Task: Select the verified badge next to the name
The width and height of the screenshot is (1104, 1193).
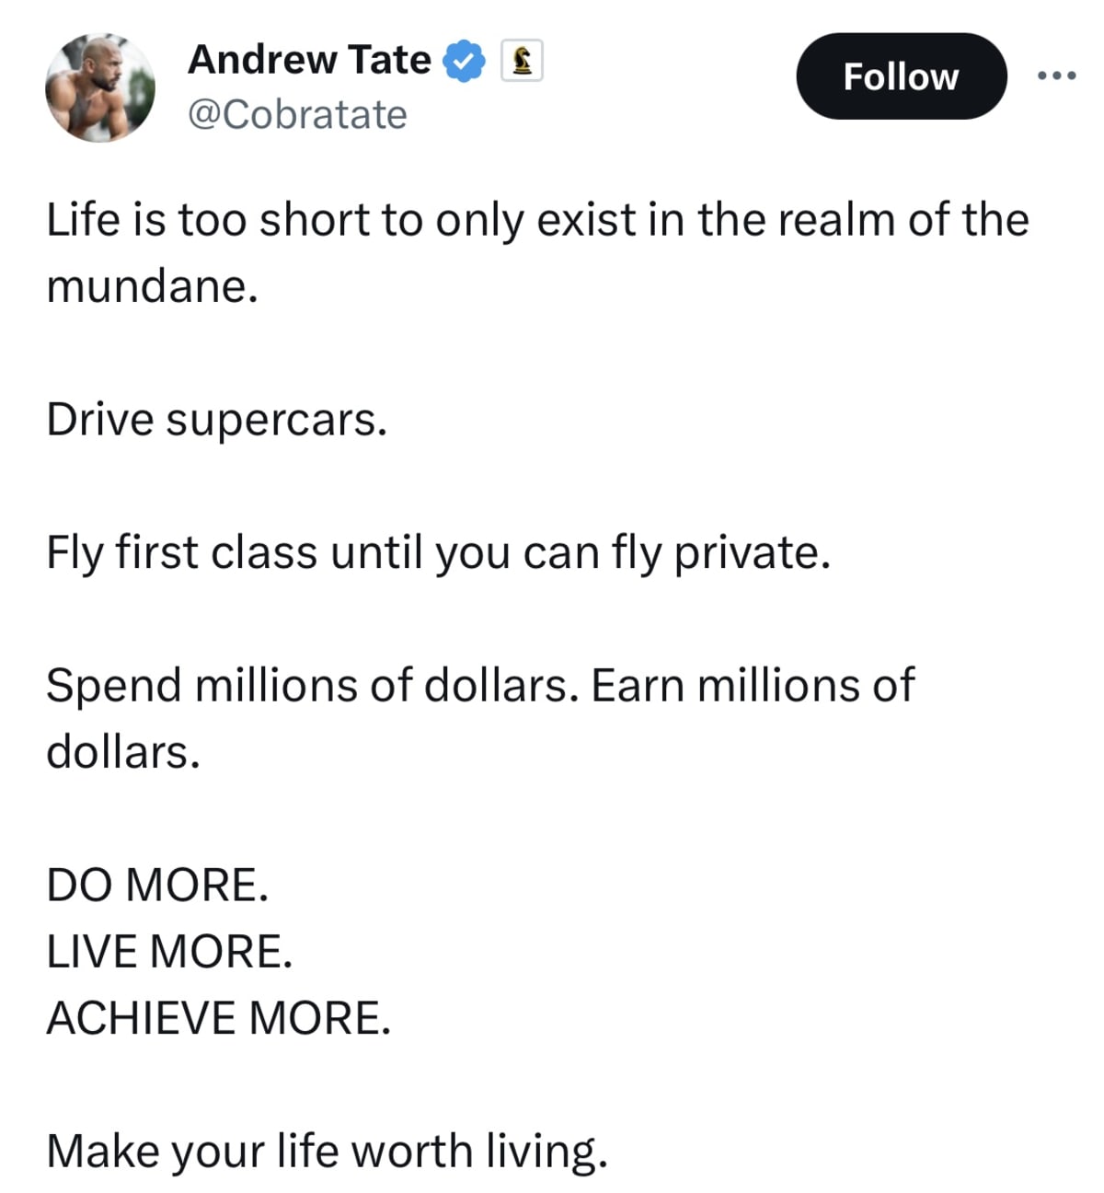Action: click(463, 61)
